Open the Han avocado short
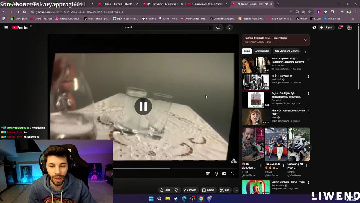 [276, 144]
